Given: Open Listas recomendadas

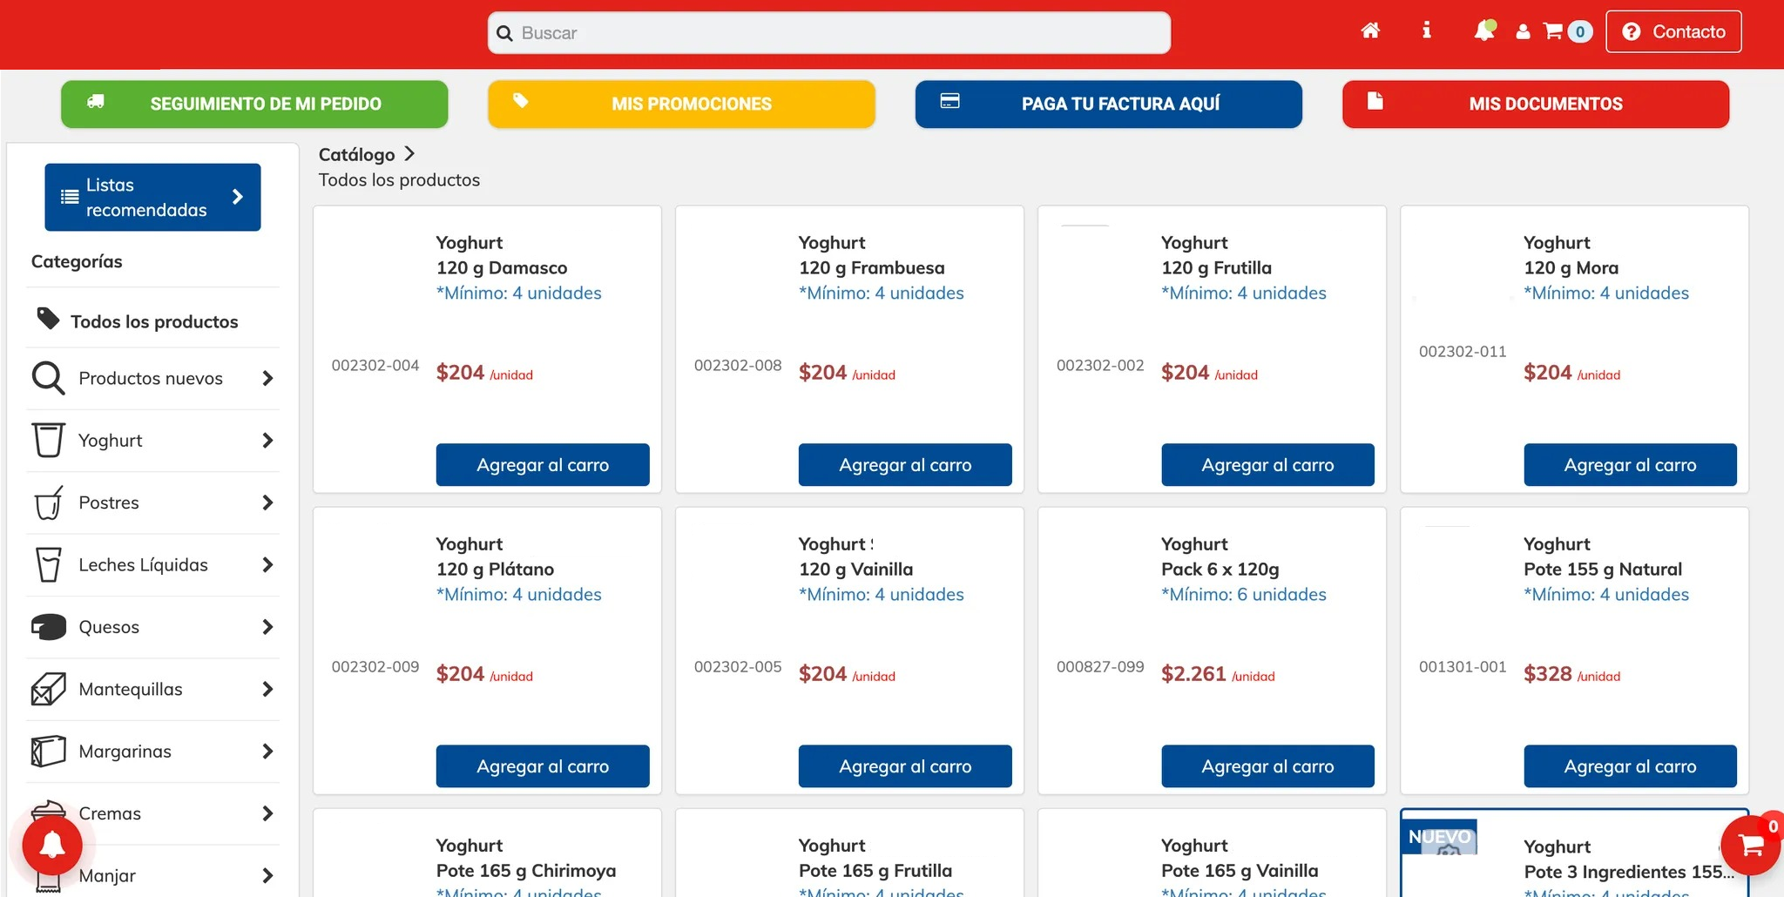Looking at the screenshot, I should point(152,197).
